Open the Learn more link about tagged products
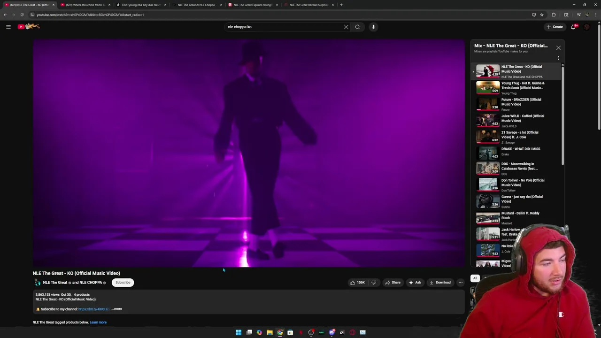 (98, 323)
